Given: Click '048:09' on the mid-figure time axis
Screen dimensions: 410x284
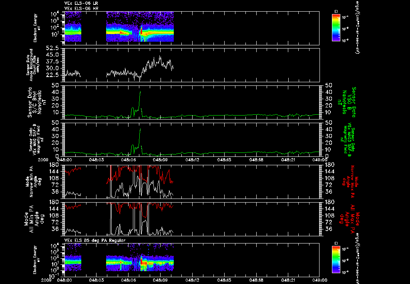Looking at the screenshot, I should tap(160, 160).
